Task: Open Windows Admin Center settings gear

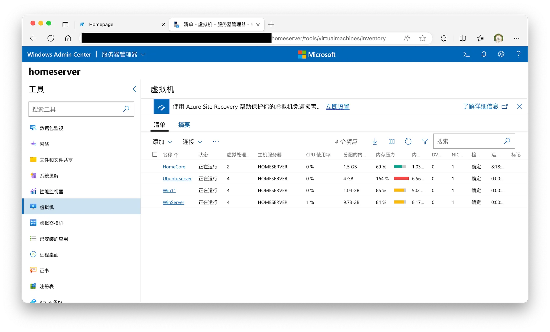Action: point(501,54)
